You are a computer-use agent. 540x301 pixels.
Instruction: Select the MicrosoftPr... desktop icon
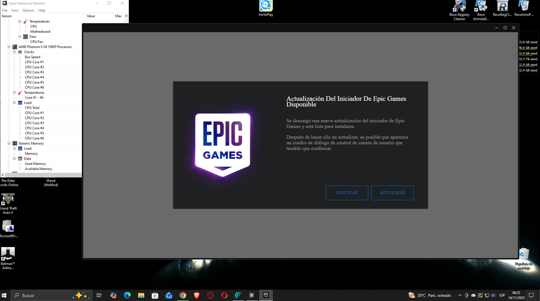(x=8, y=229)
